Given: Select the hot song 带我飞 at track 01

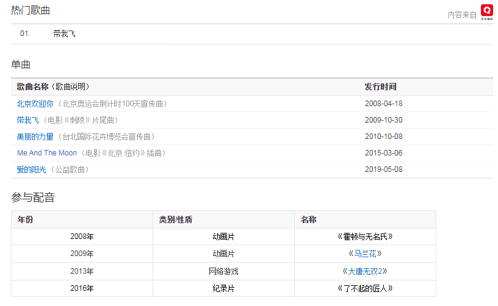Looking at the screenshot, I should point(64,34).
